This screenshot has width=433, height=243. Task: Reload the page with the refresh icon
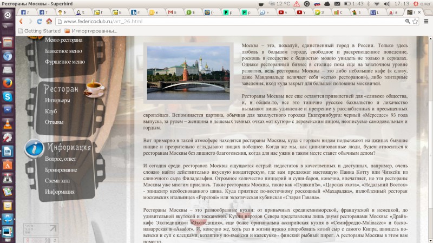tap(40, 21)
